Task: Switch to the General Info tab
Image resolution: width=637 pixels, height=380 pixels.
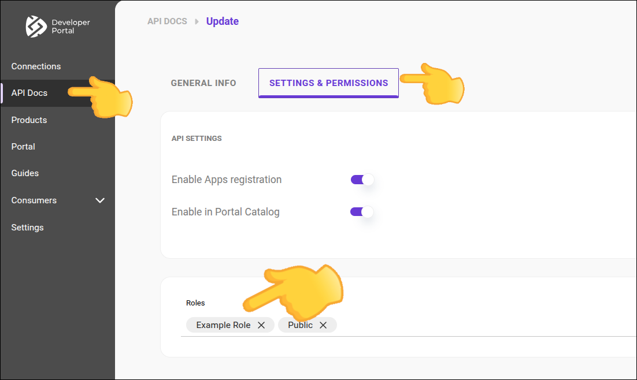Action: (x=203, y=83)
